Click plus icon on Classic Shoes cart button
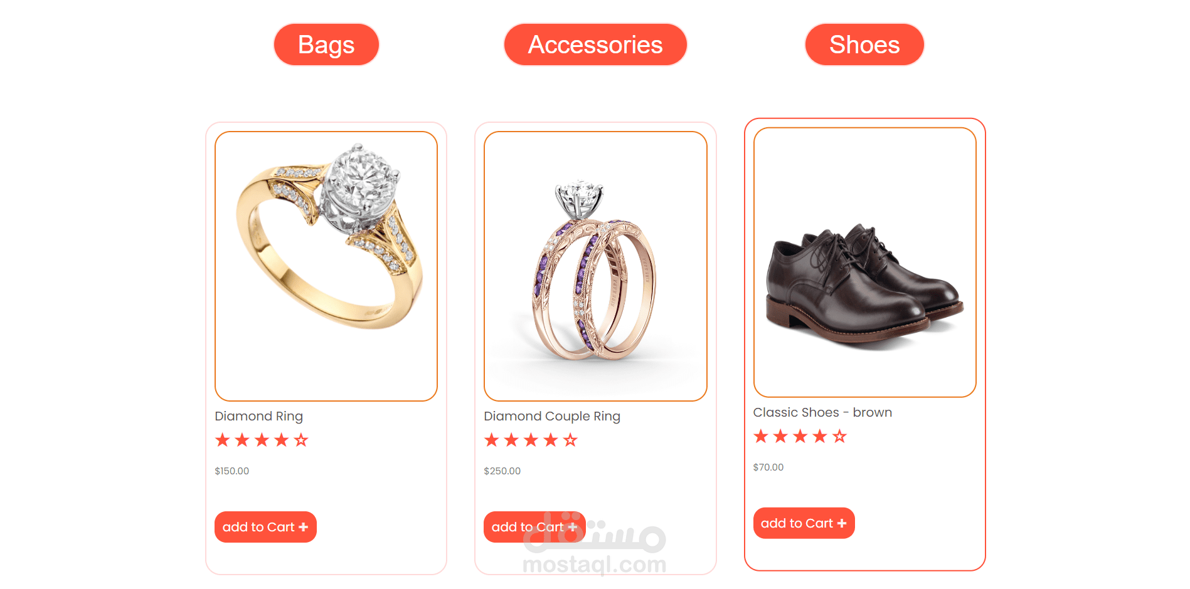Image resolution: width=1190 pixels, height=589 pixels. (842, 523)
